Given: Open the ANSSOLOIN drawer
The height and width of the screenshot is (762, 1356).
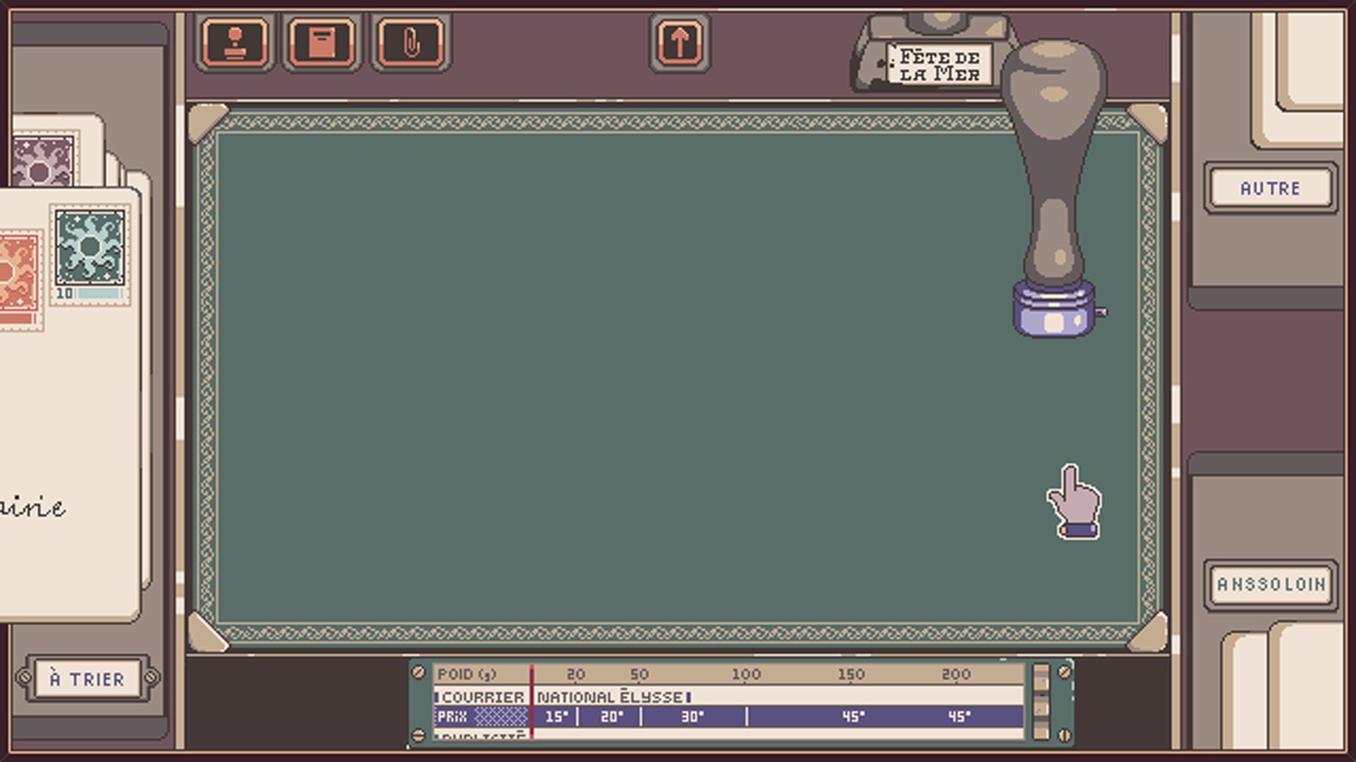Looking at the screenshot, I should tap(1271, 584).
